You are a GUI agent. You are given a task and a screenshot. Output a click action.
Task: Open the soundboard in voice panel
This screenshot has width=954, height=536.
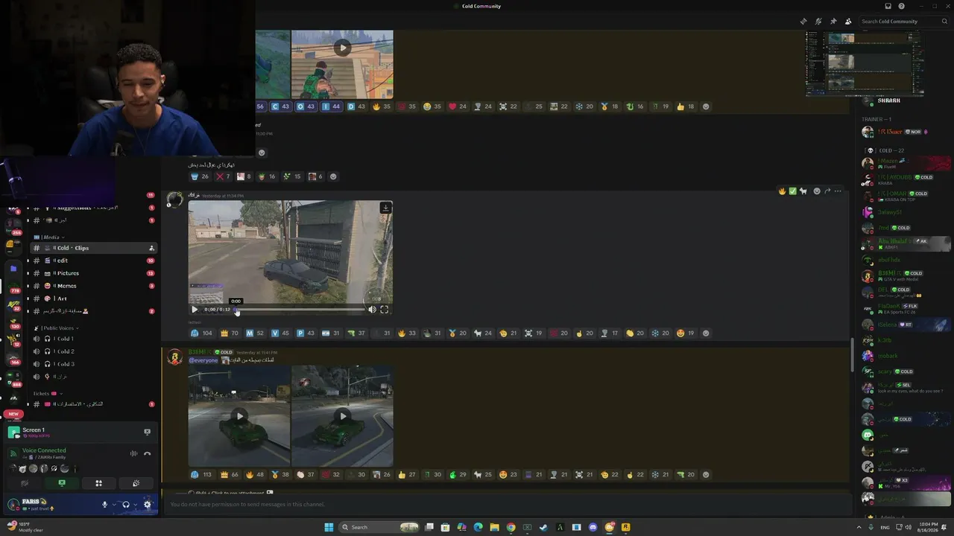click(136, 483)
